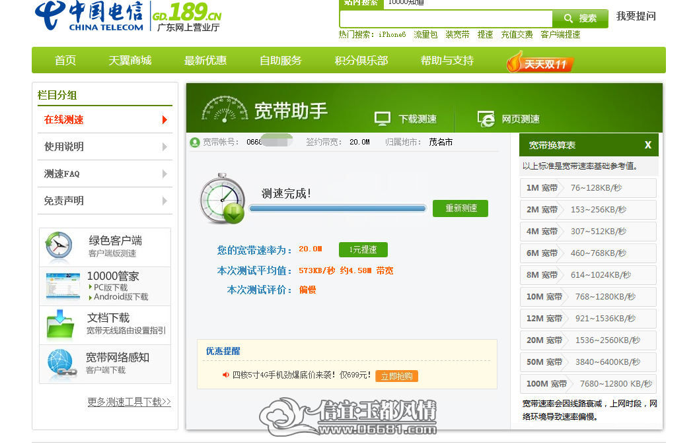Download 10000管家 PC版

[110, 288]
